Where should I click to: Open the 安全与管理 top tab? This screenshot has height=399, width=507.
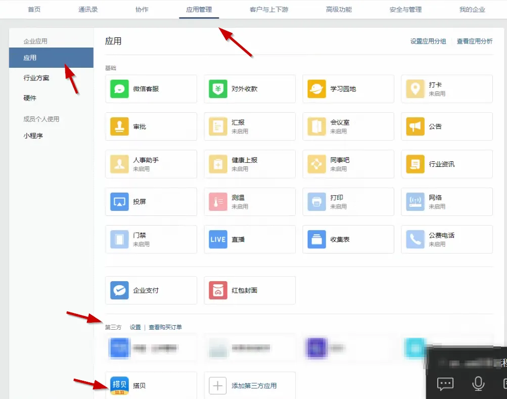[405, 10]
